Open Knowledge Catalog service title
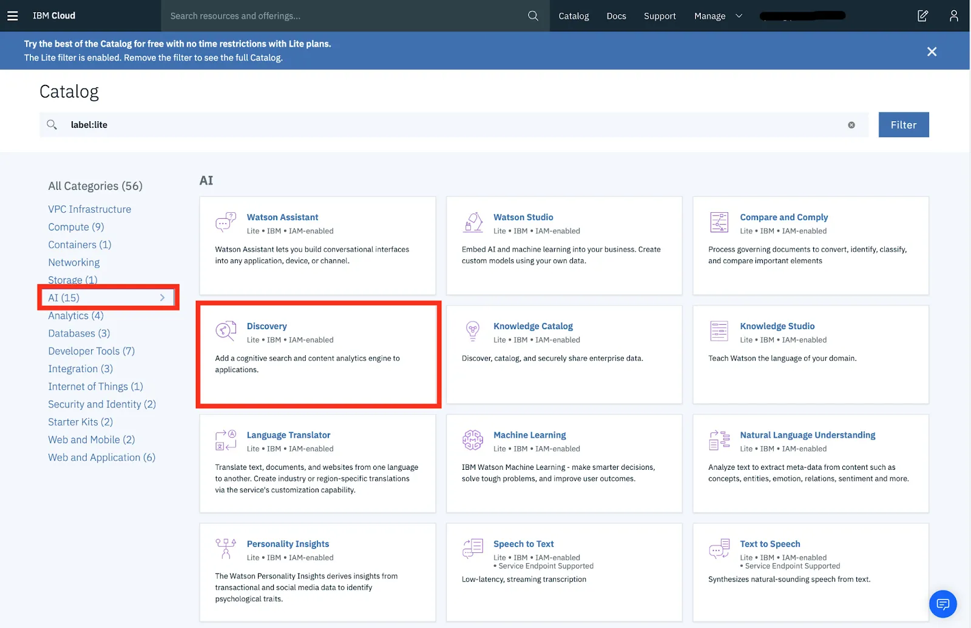This screenshot has width=971, height=628. tap(533, 326)
